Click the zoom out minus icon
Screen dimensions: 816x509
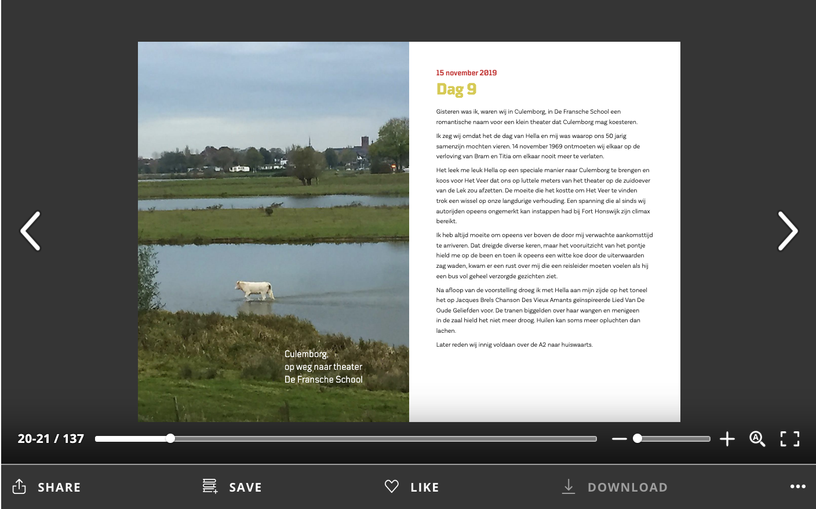pyautogui.click(x=619, y=439)
